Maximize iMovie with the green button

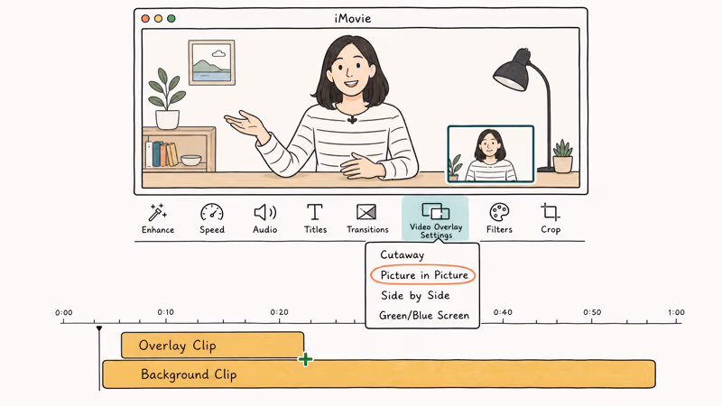pos(171,18)
